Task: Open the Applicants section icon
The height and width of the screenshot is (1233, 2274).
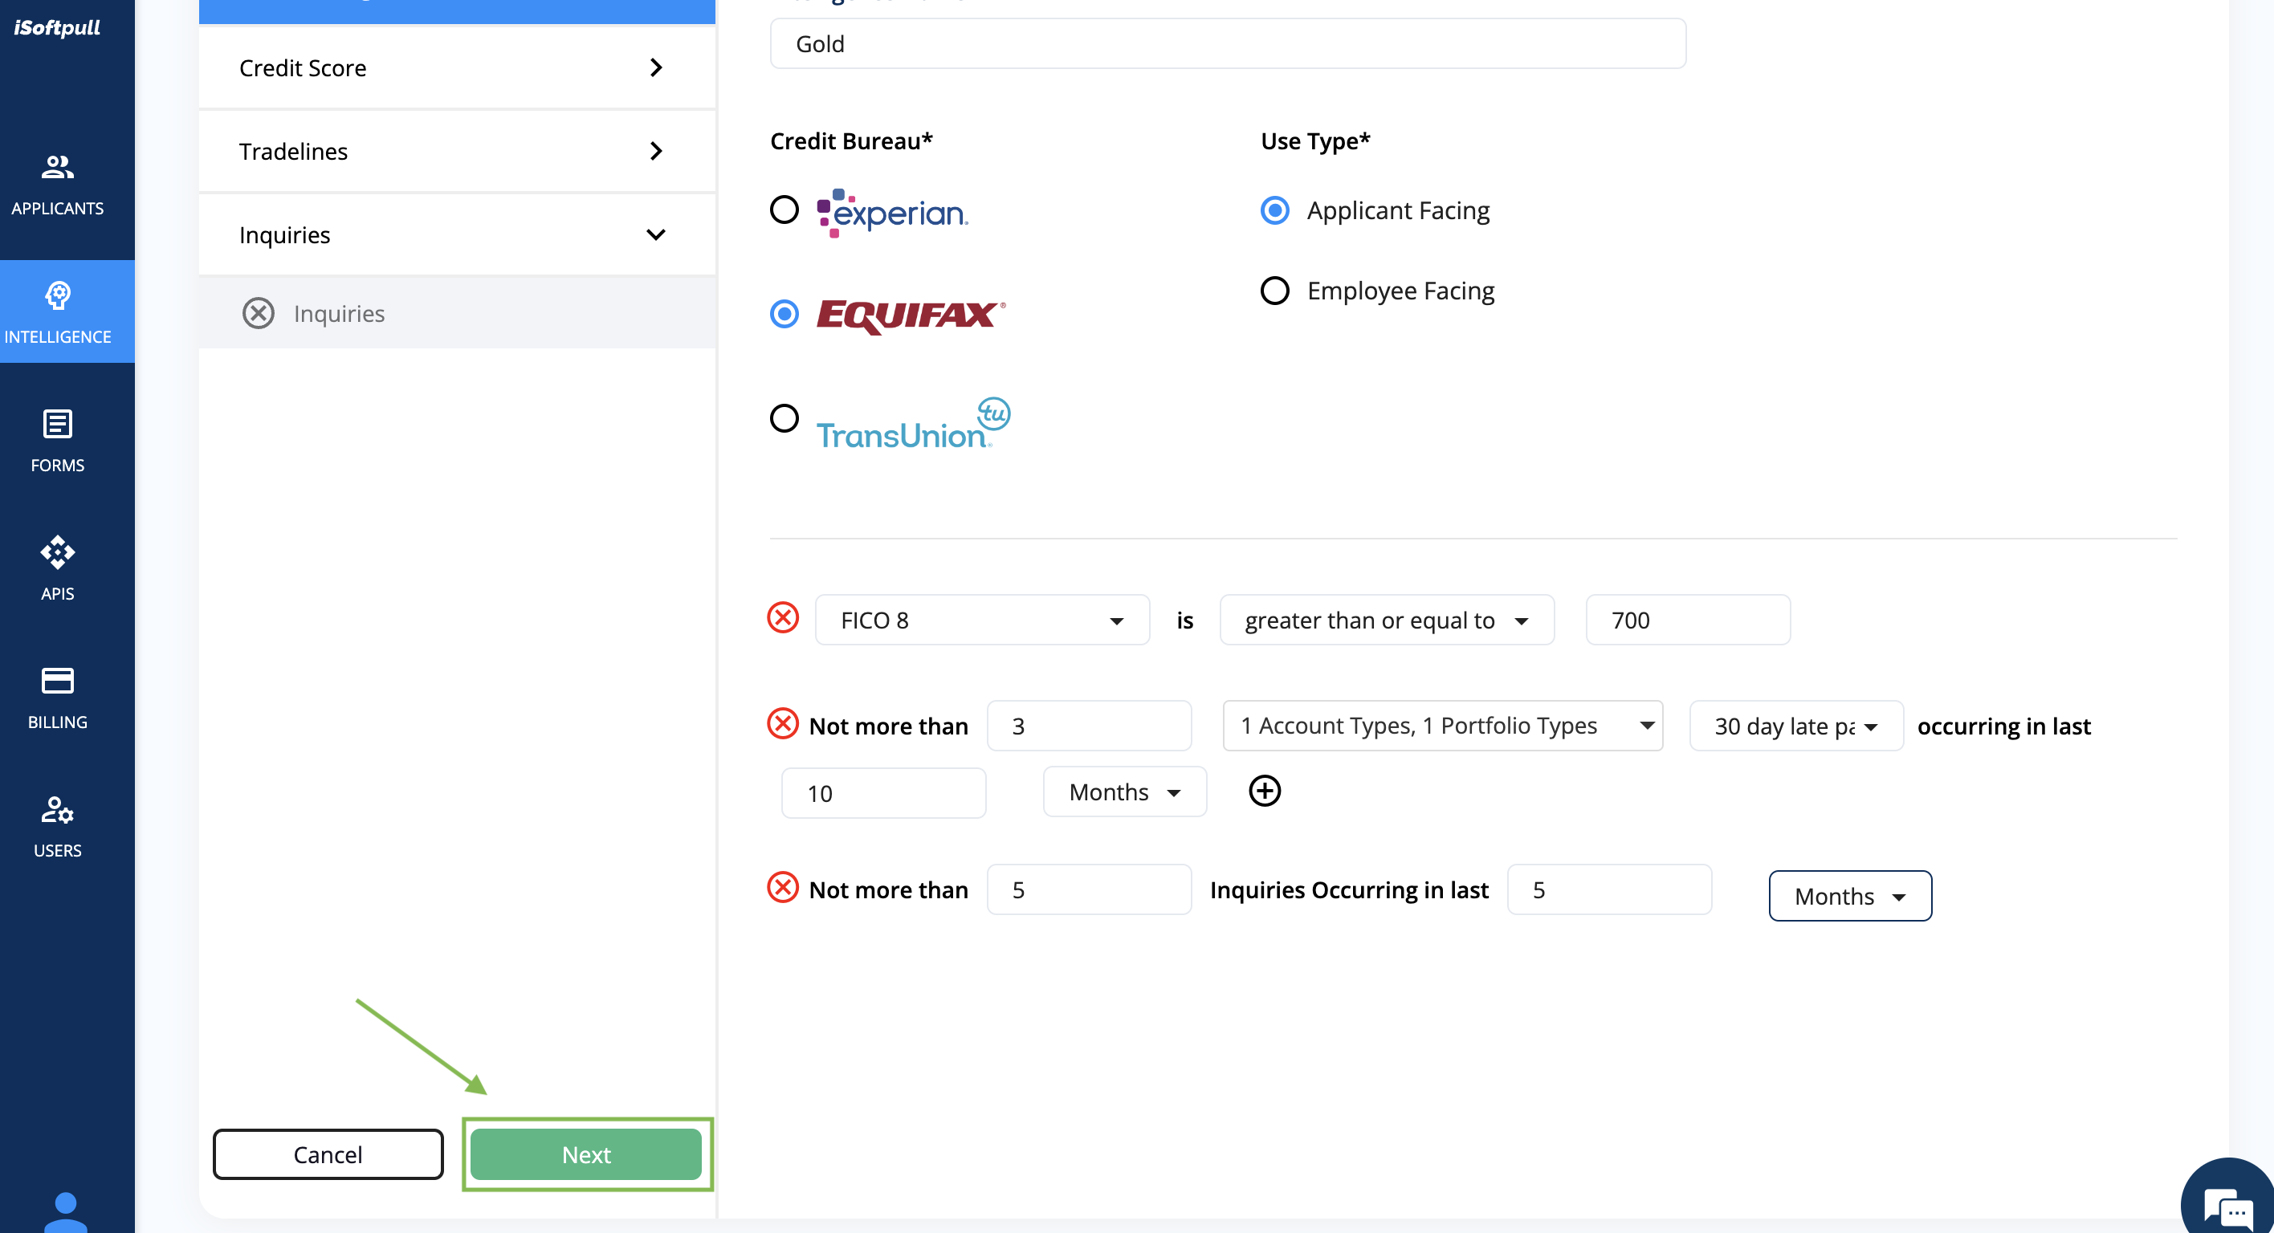Action: [x=57, y=167]
